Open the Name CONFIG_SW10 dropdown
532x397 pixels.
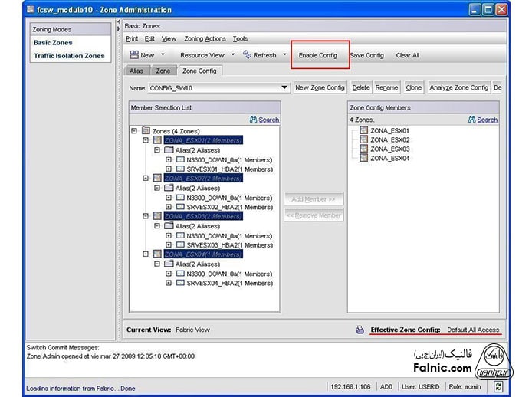pyautogui.click(x=284, y=88)
